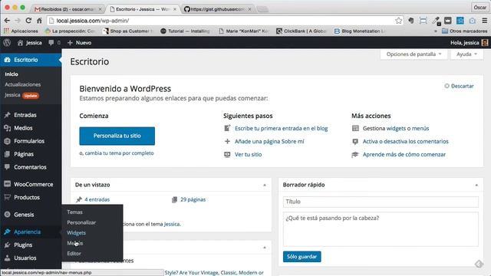Click Sólo guardar button
Image resolution: width=491 pixels, height=276 pixels.
tap(302, 257)
